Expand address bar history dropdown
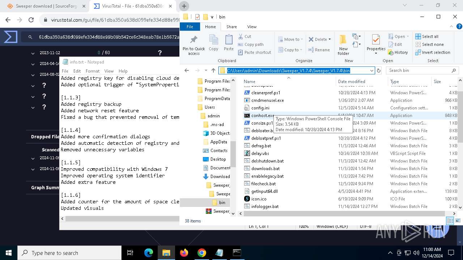 371,70
